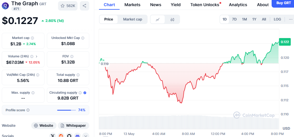Click the Profile score progress bar
This screenshot has width=294, height=137.
(66, 110)
